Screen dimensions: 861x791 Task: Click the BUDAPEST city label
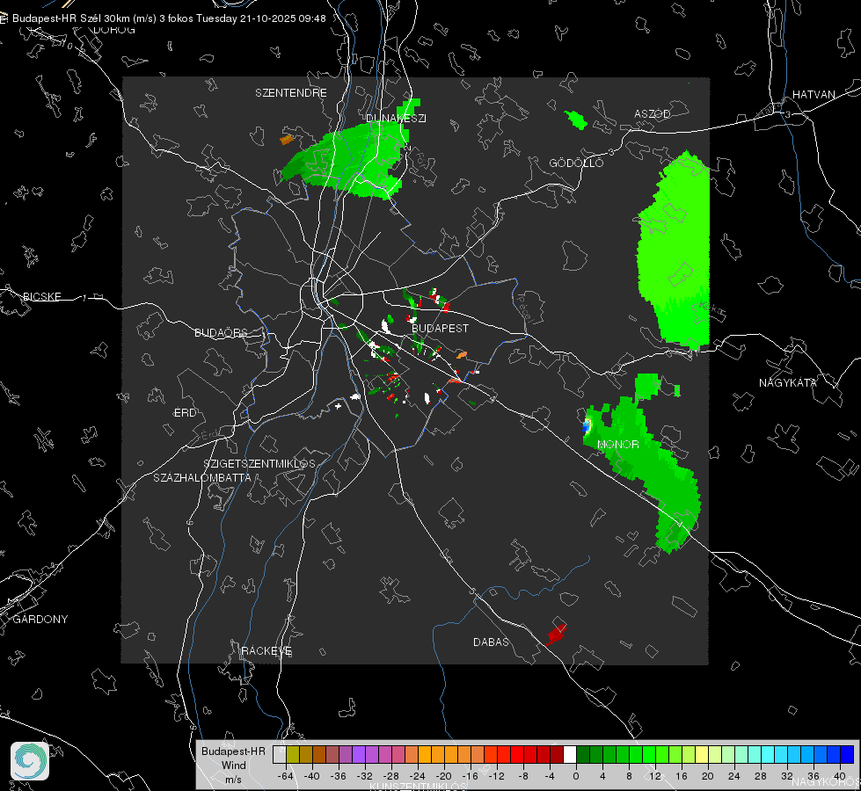tap(440, 328)
